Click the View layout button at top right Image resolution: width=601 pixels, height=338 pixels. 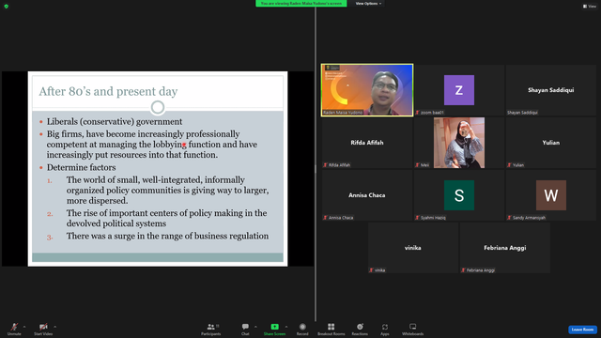(590, 7)
